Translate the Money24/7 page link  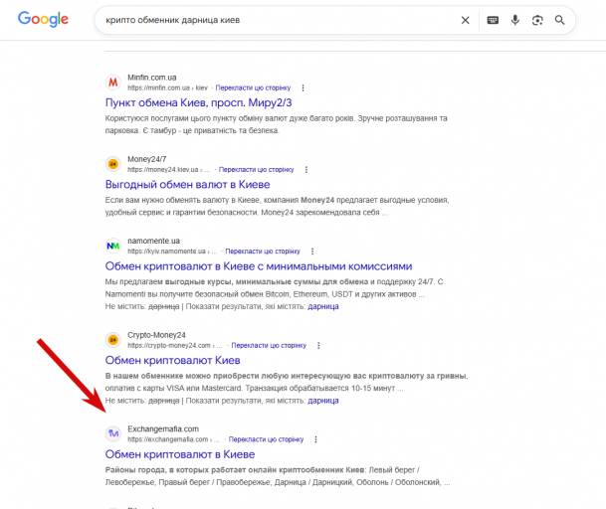click(x=257, y=170)
